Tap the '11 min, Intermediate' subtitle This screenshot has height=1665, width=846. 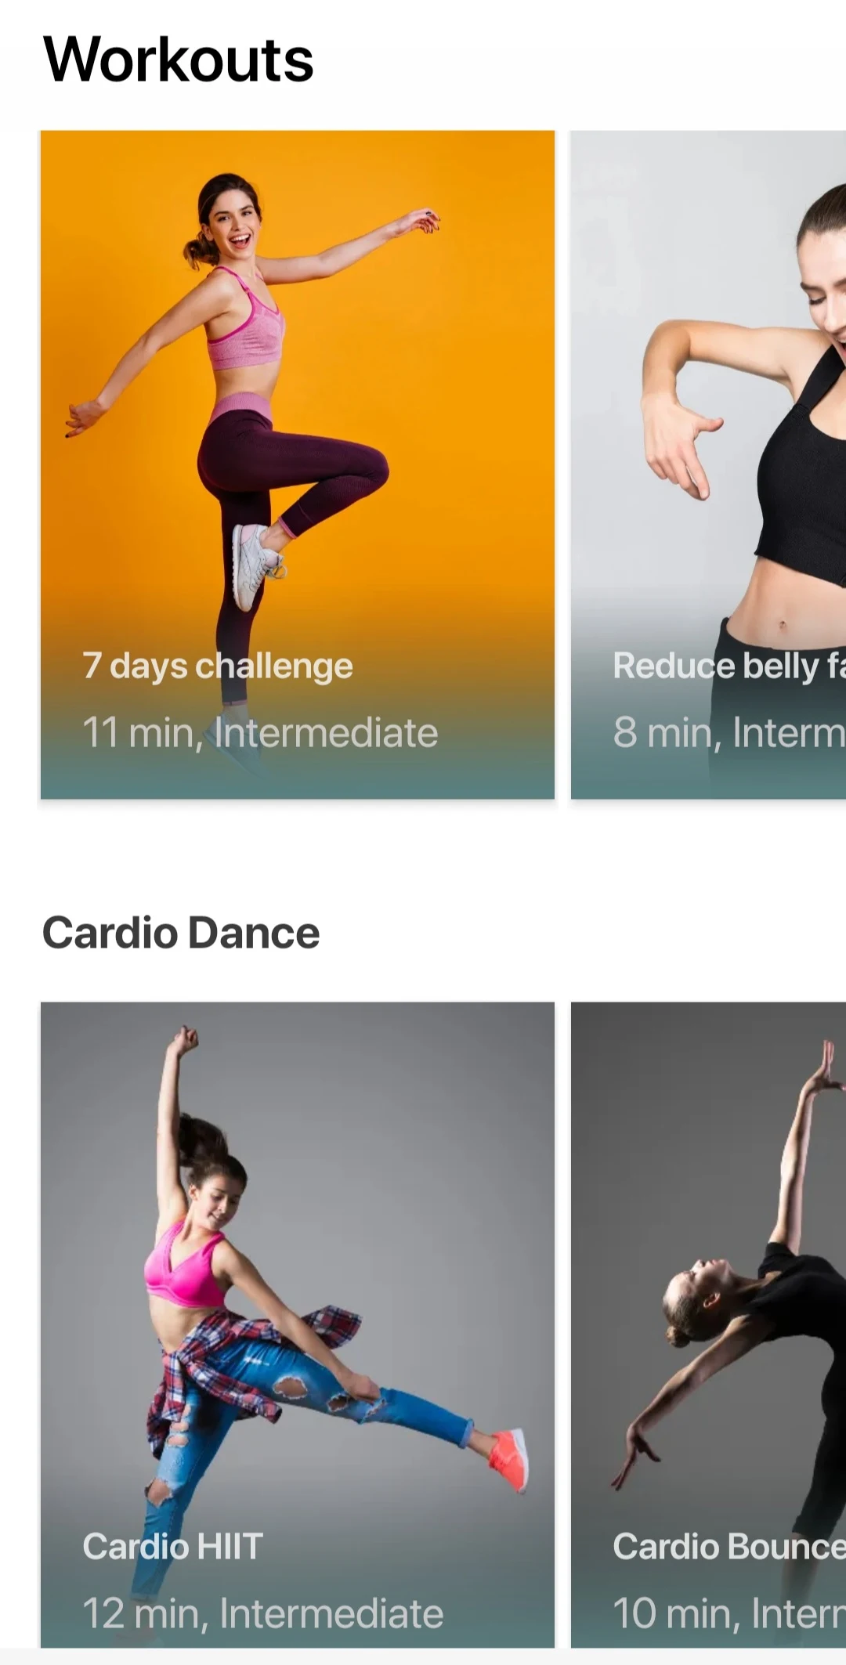coord(260,733)
